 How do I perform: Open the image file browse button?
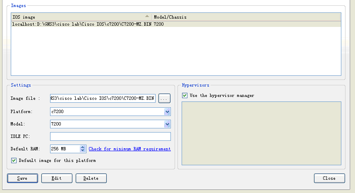[164, 98]
